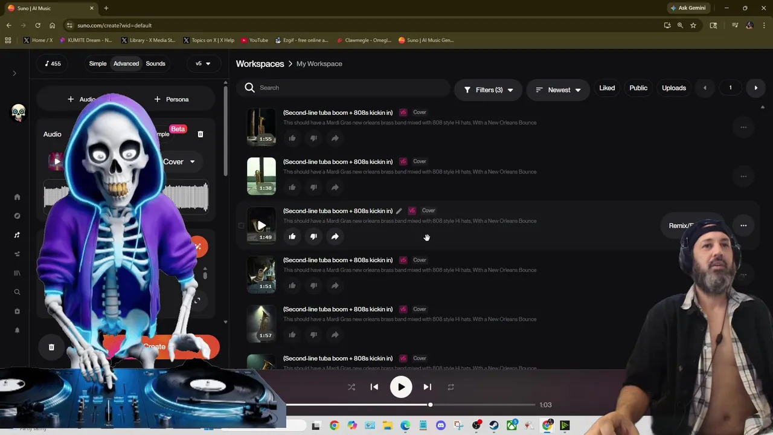Expand the collapsed left sidebar arrow
Image resolution: width=773 pixels, height=435 pixels.
14,74
